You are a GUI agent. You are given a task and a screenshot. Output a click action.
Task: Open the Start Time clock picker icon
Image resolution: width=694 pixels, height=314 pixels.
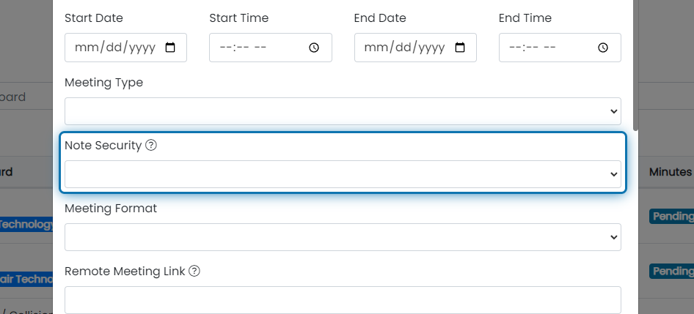314,48
